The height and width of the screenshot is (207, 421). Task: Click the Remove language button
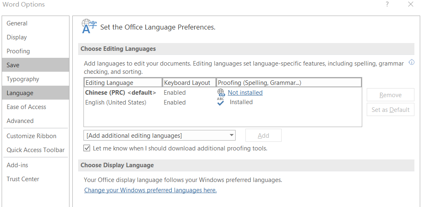pyautogui.click(x=390, y=95)
